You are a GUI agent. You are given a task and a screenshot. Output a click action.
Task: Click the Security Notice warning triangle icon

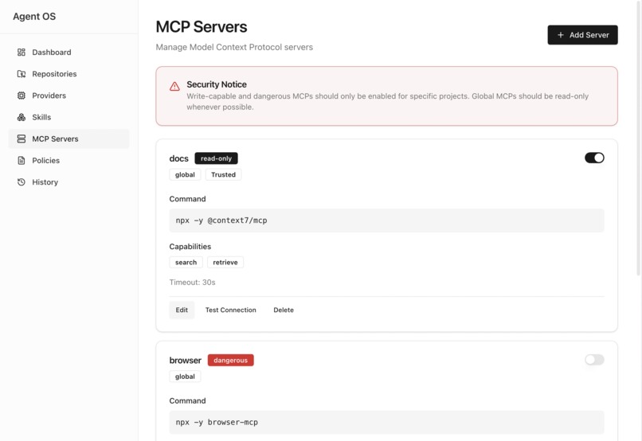coord(174,86)
